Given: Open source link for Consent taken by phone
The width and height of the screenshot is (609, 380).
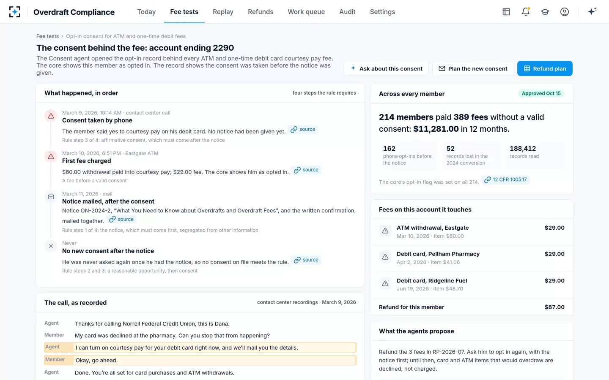Looking at the screenshot, I should 303,129.
